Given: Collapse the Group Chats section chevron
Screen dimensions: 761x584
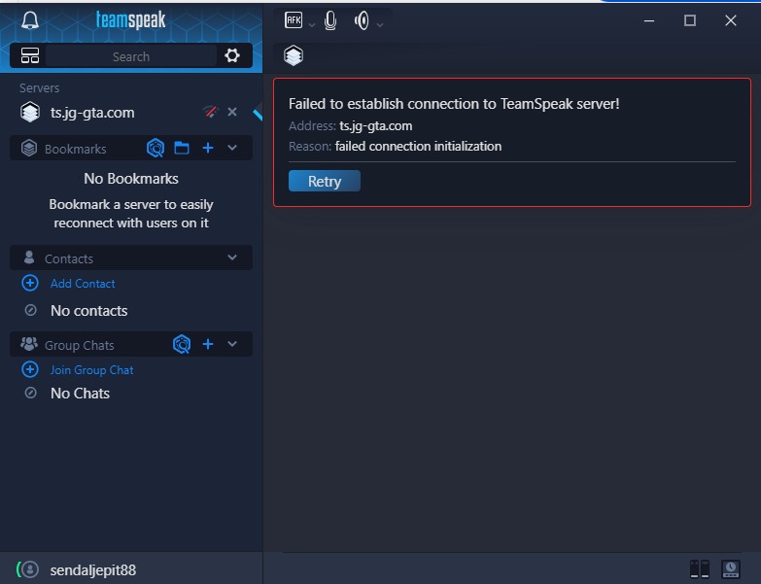Looking at the screenshot, I should [x=232, y=344].
